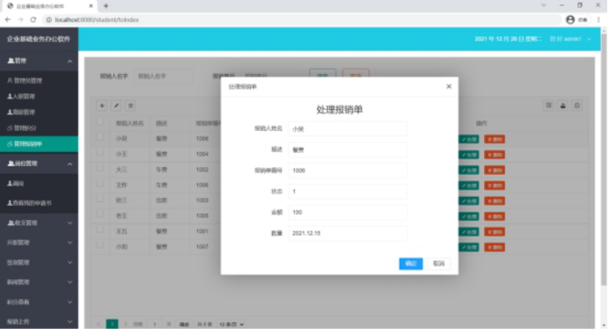Check the checkbox for row 1002
Viewport: 609px width, 329px height.
pos(99,168)
